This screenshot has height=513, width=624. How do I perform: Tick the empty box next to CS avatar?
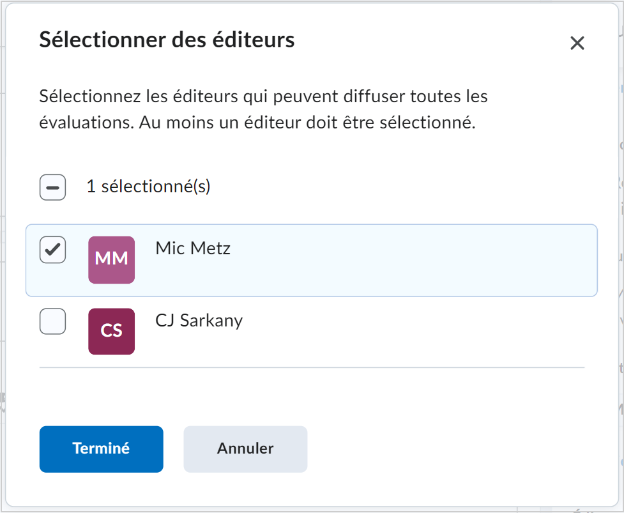point(52,321)
